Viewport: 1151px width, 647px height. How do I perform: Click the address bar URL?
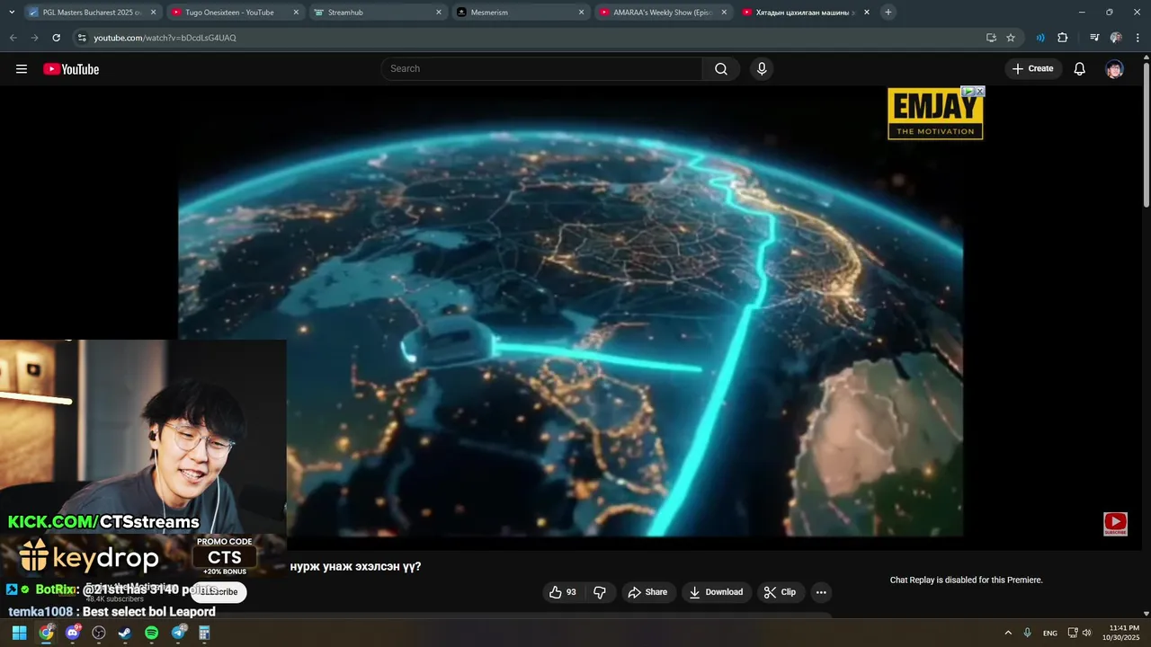pos(165,38)
